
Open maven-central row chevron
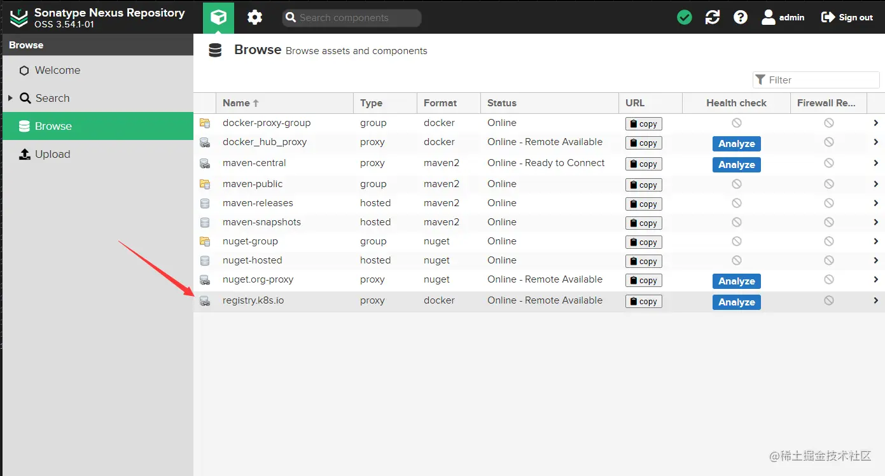(876, 163)
